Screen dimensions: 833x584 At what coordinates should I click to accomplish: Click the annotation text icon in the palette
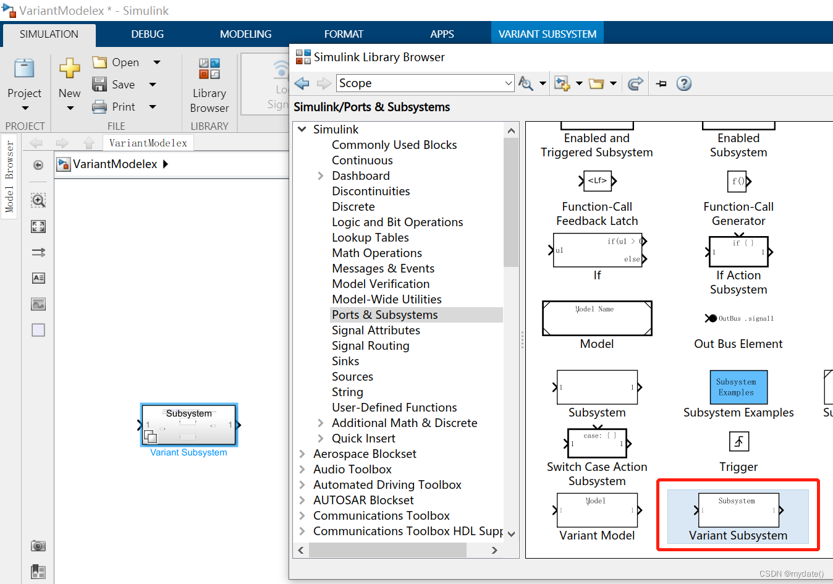(x=38, y=278)
